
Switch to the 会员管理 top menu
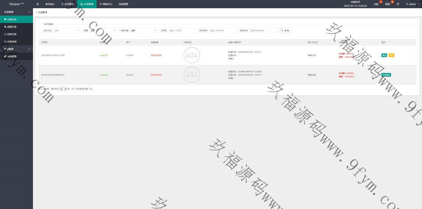click(x=67, y=4)
